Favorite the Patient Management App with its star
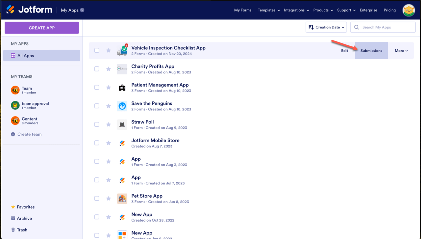Screen dimensions: 421x239 point(109,87)
